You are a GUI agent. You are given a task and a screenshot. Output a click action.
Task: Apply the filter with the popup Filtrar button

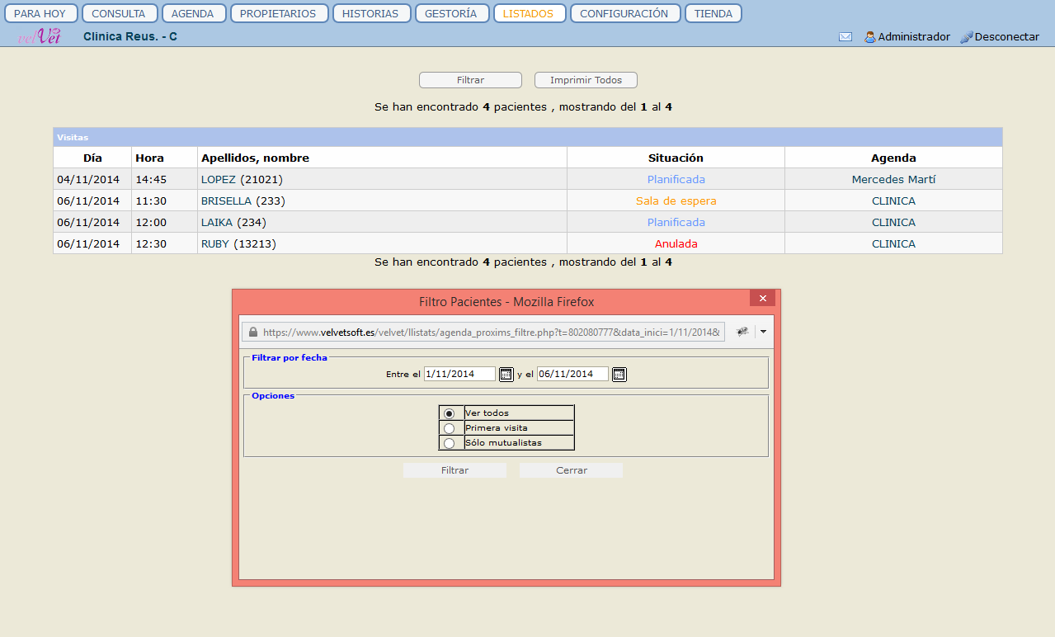tap(454, 470)
